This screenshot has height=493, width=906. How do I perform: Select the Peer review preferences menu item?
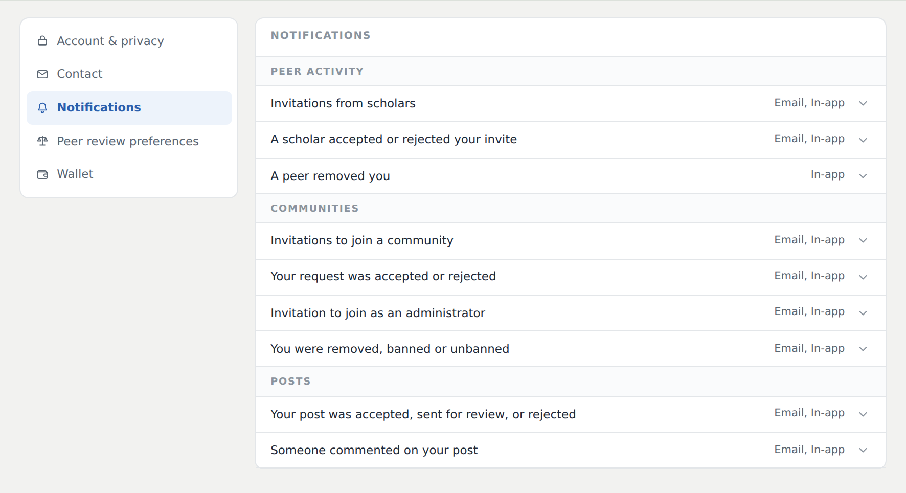(x=129, y=141)
